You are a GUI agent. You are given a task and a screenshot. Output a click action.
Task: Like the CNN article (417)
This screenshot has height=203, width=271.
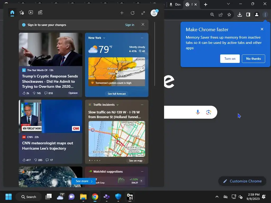(x=27, y=160)
